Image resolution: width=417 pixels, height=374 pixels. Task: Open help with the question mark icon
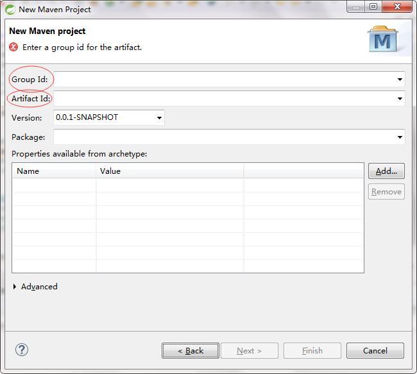[22, 350]
